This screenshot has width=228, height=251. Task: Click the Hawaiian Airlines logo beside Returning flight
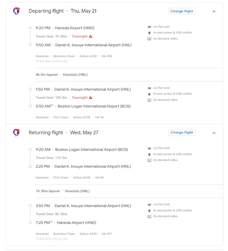coord(16,133)
